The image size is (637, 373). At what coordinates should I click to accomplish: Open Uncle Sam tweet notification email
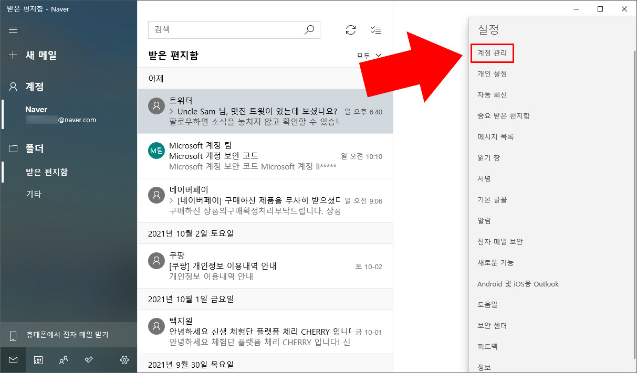point(265,111)
